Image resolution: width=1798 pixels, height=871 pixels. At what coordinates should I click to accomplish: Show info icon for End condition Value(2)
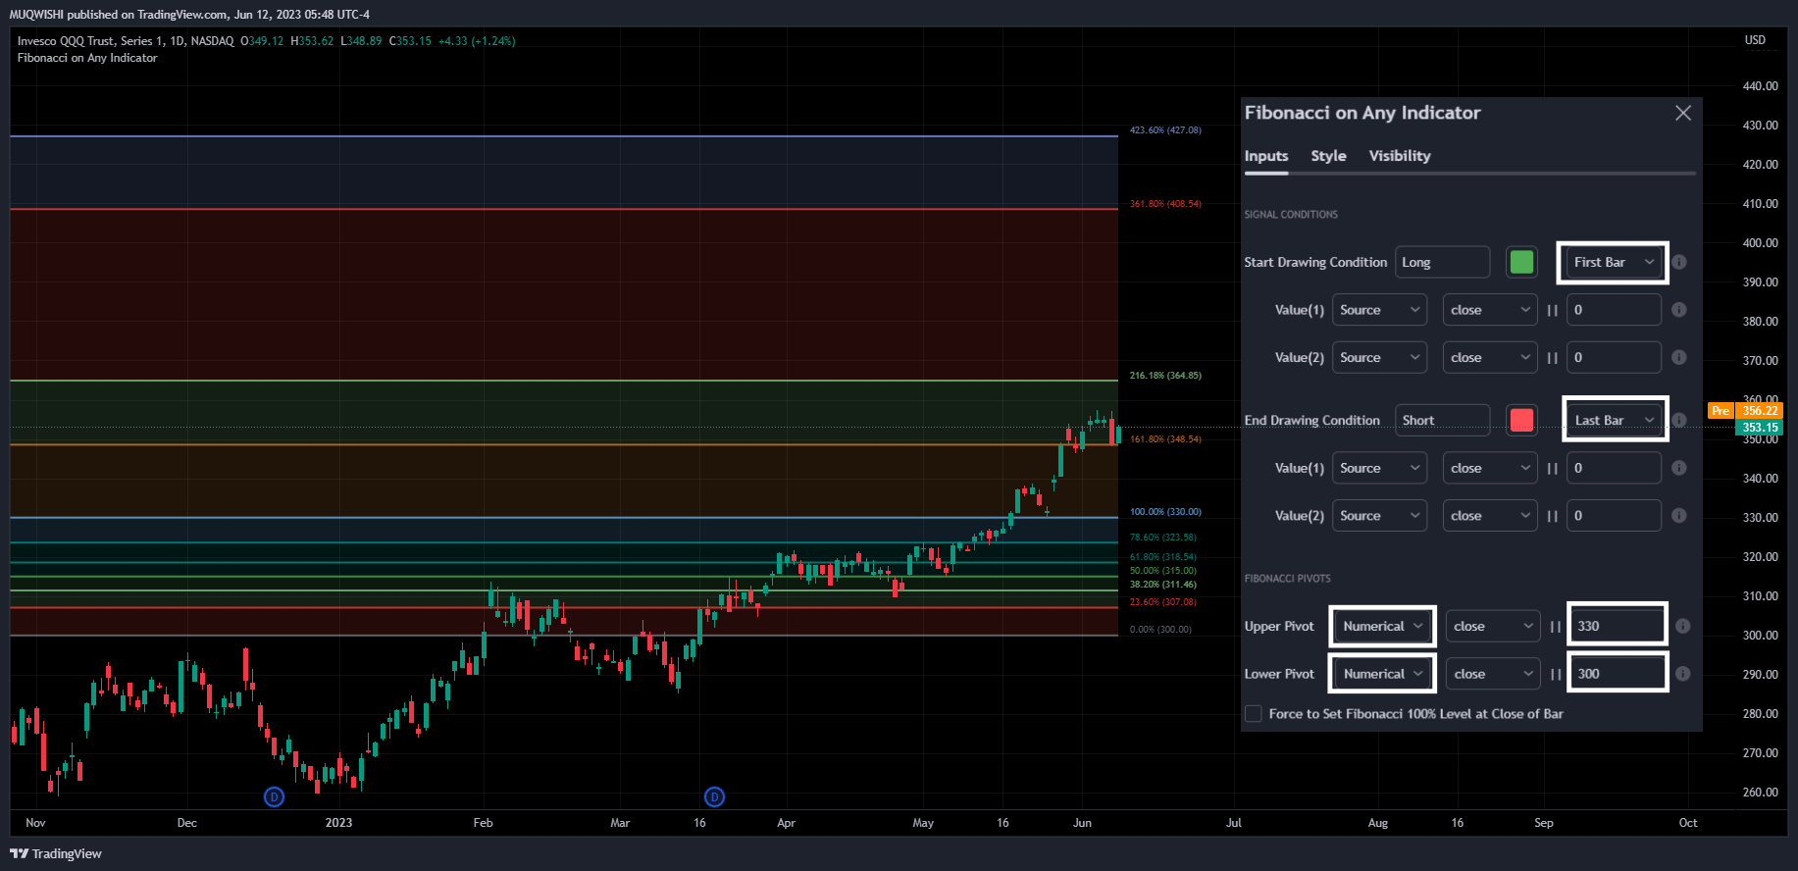(1679, 515)
